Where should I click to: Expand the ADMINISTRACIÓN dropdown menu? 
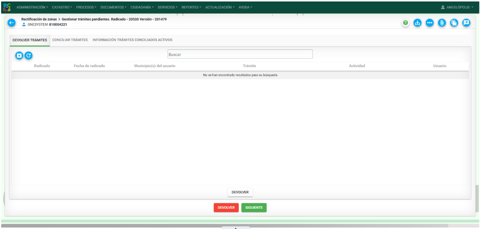(32, 7)
